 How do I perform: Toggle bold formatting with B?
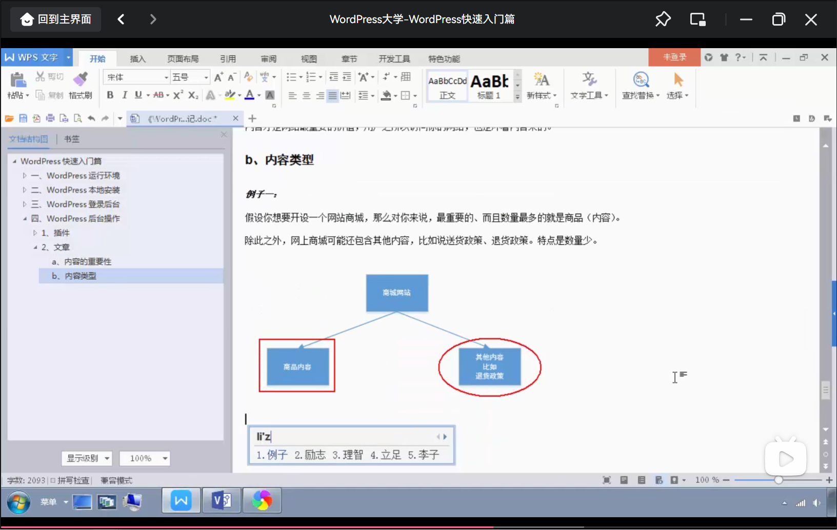pos(110,95)
